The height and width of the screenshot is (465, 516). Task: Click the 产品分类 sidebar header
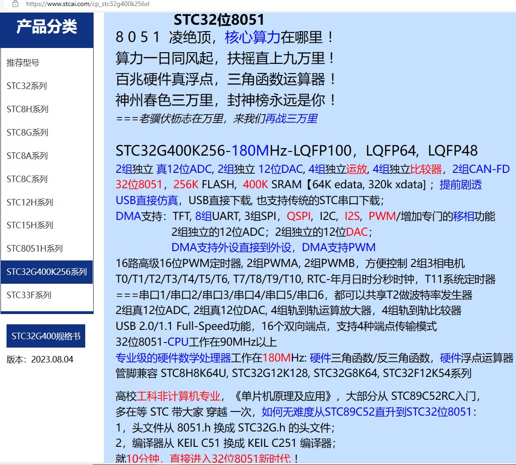47,27
